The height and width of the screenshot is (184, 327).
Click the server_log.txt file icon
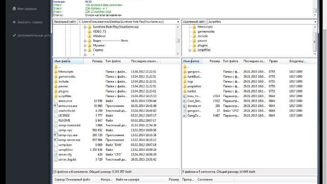56,159
